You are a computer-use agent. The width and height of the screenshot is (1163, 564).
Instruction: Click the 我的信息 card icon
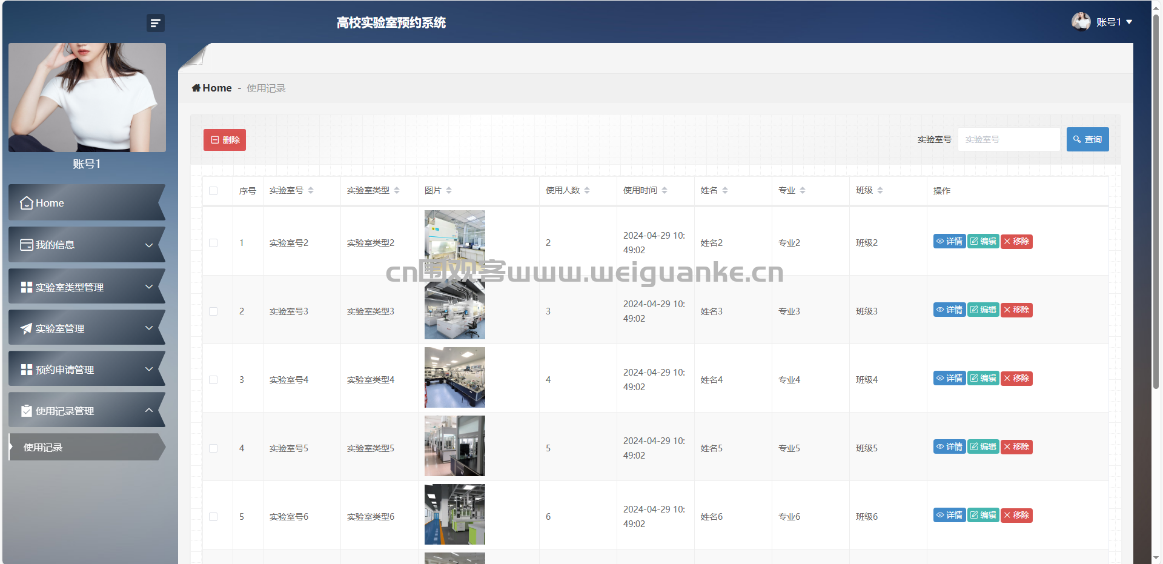pyautogui.click(x=27, y=245)
